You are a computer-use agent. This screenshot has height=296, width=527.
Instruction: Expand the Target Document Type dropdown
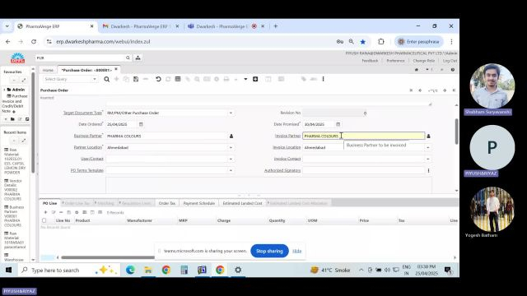pos(231,113)
